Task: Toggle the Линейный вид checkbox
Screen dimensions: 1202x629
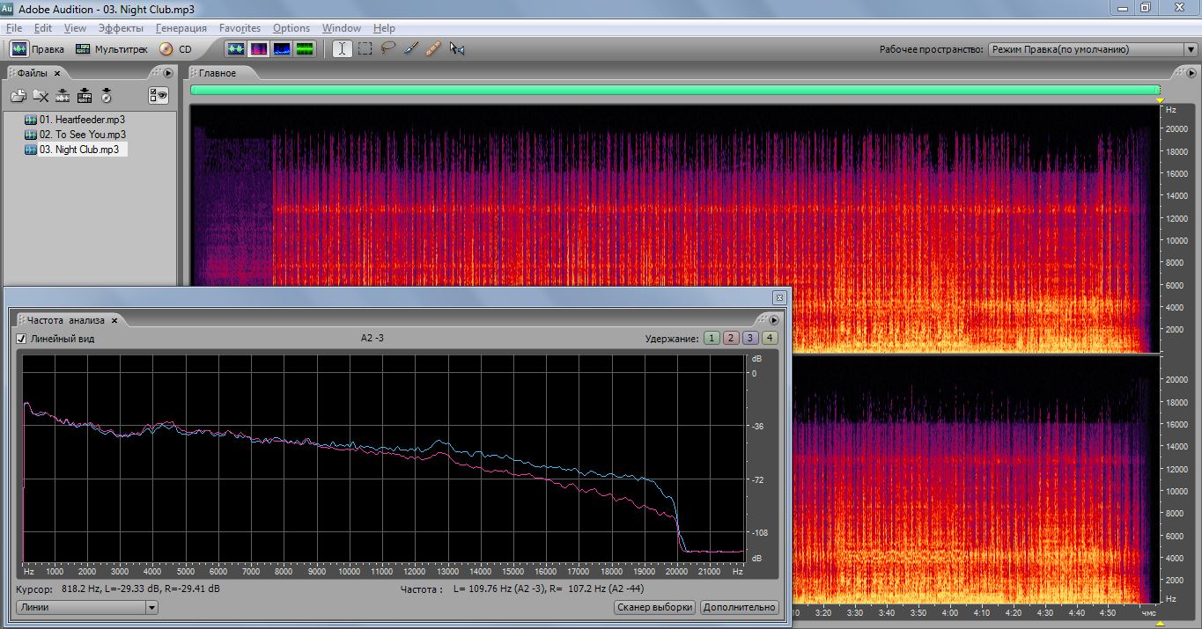Action: 22,339
